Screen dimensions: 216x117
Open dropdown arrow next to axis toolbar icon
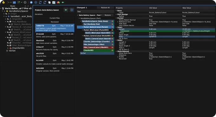[11, 2]
